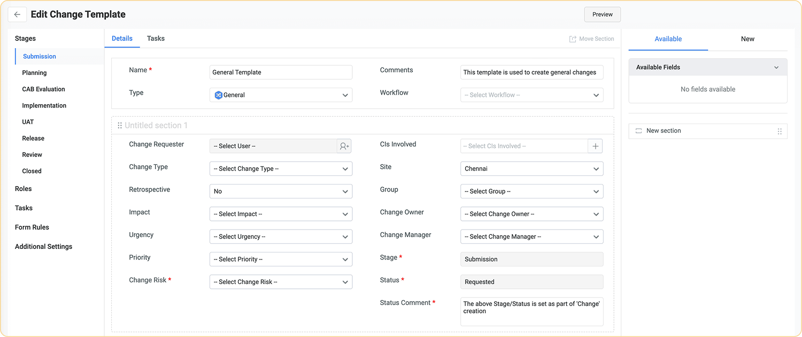
Task: Collapse the Available Fields panel
Action: tap(776, 67)
